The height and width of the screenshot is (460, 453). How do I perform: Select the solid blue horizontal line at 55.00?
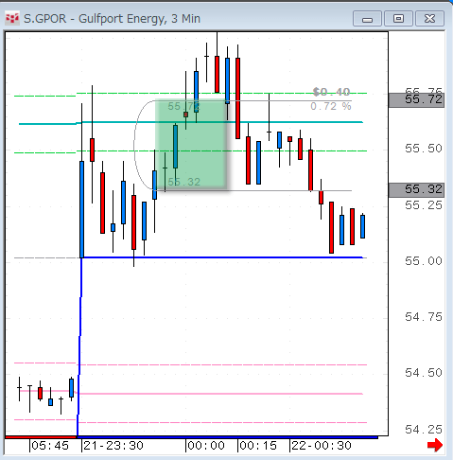pyautogui.click(x=222, y=257)
